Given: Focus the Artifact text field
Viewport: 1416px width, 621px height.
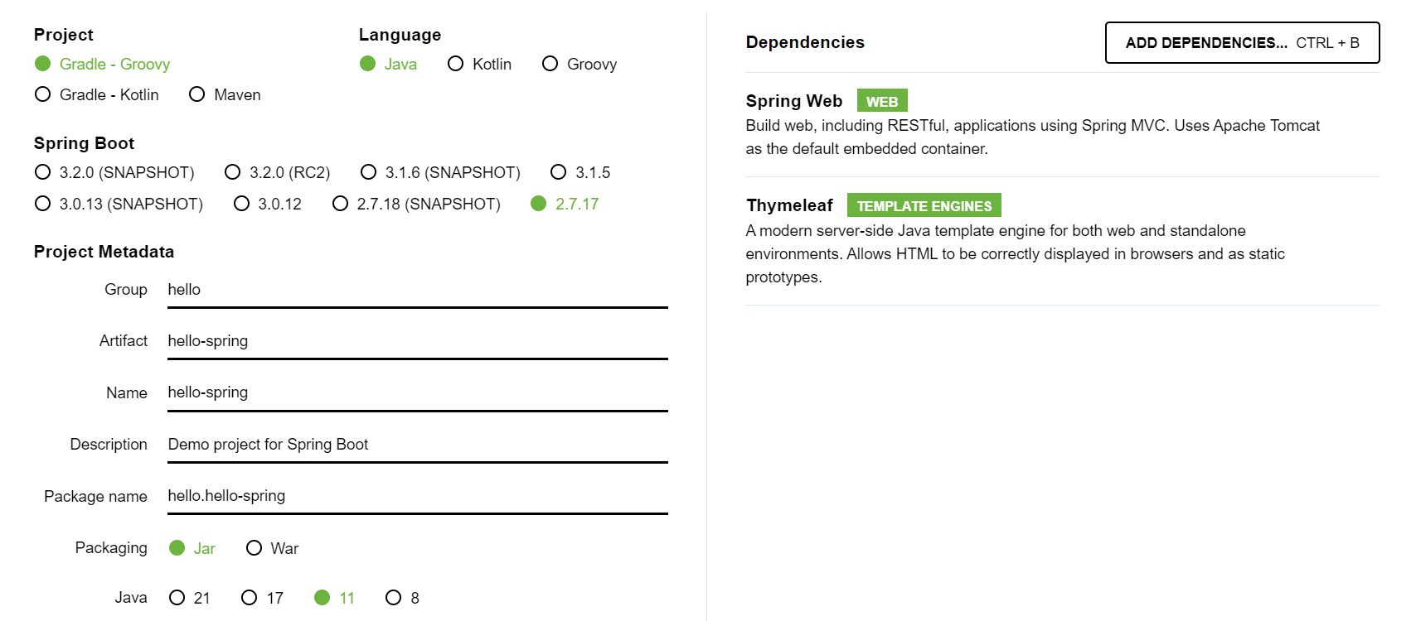Looking at the screenshot, I should (x=417, y=341).
